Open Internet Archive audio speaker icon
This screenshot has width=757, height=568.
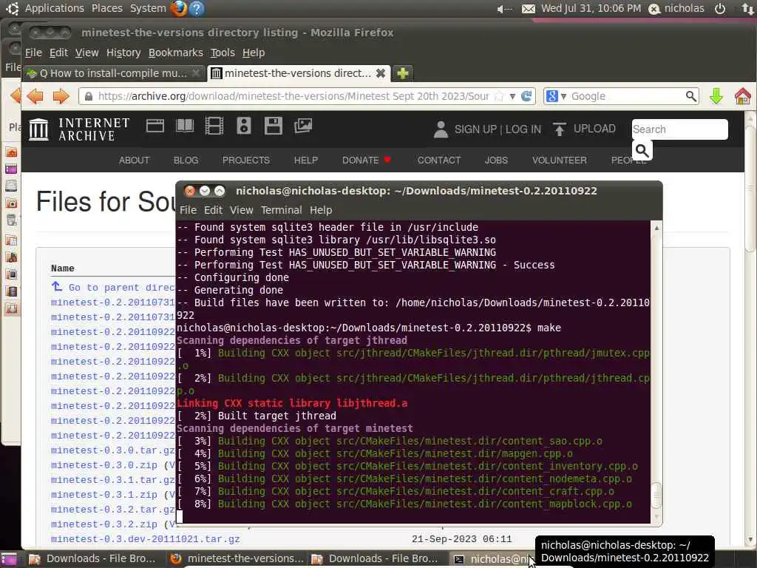point(244,126)
